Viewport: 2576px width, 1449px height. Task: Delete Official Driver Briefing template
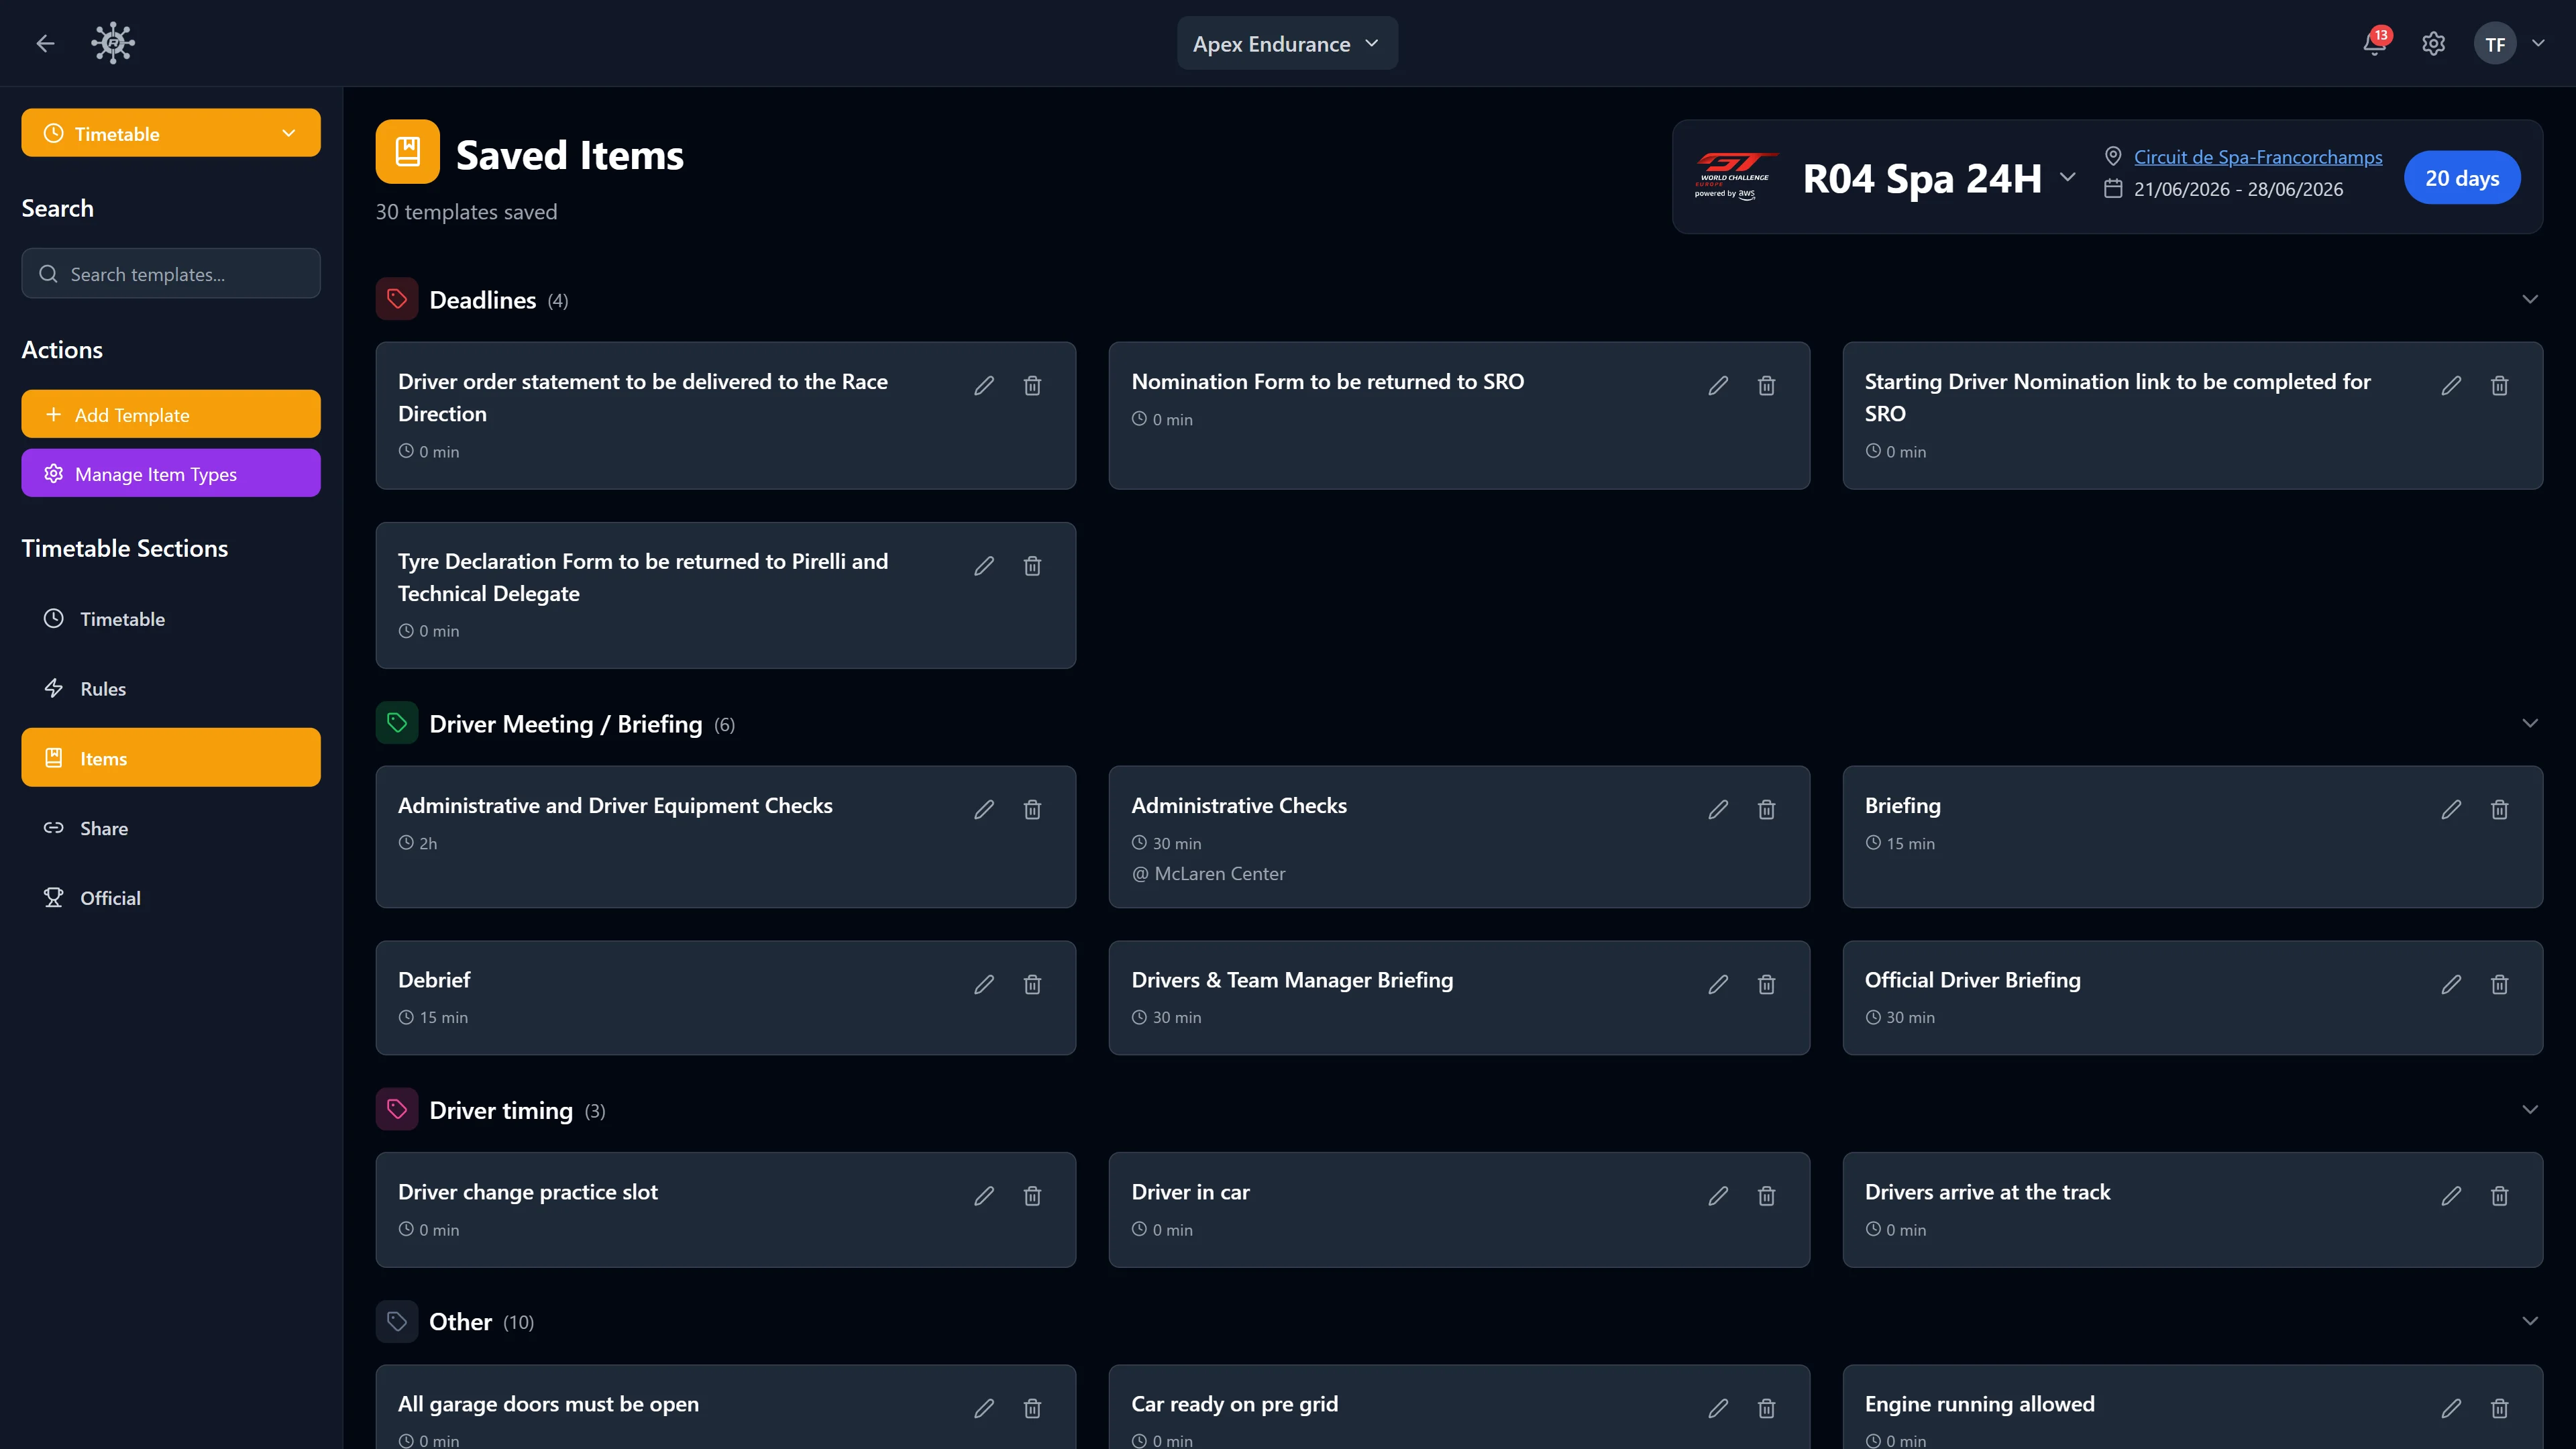click(x=2500, y=984)
